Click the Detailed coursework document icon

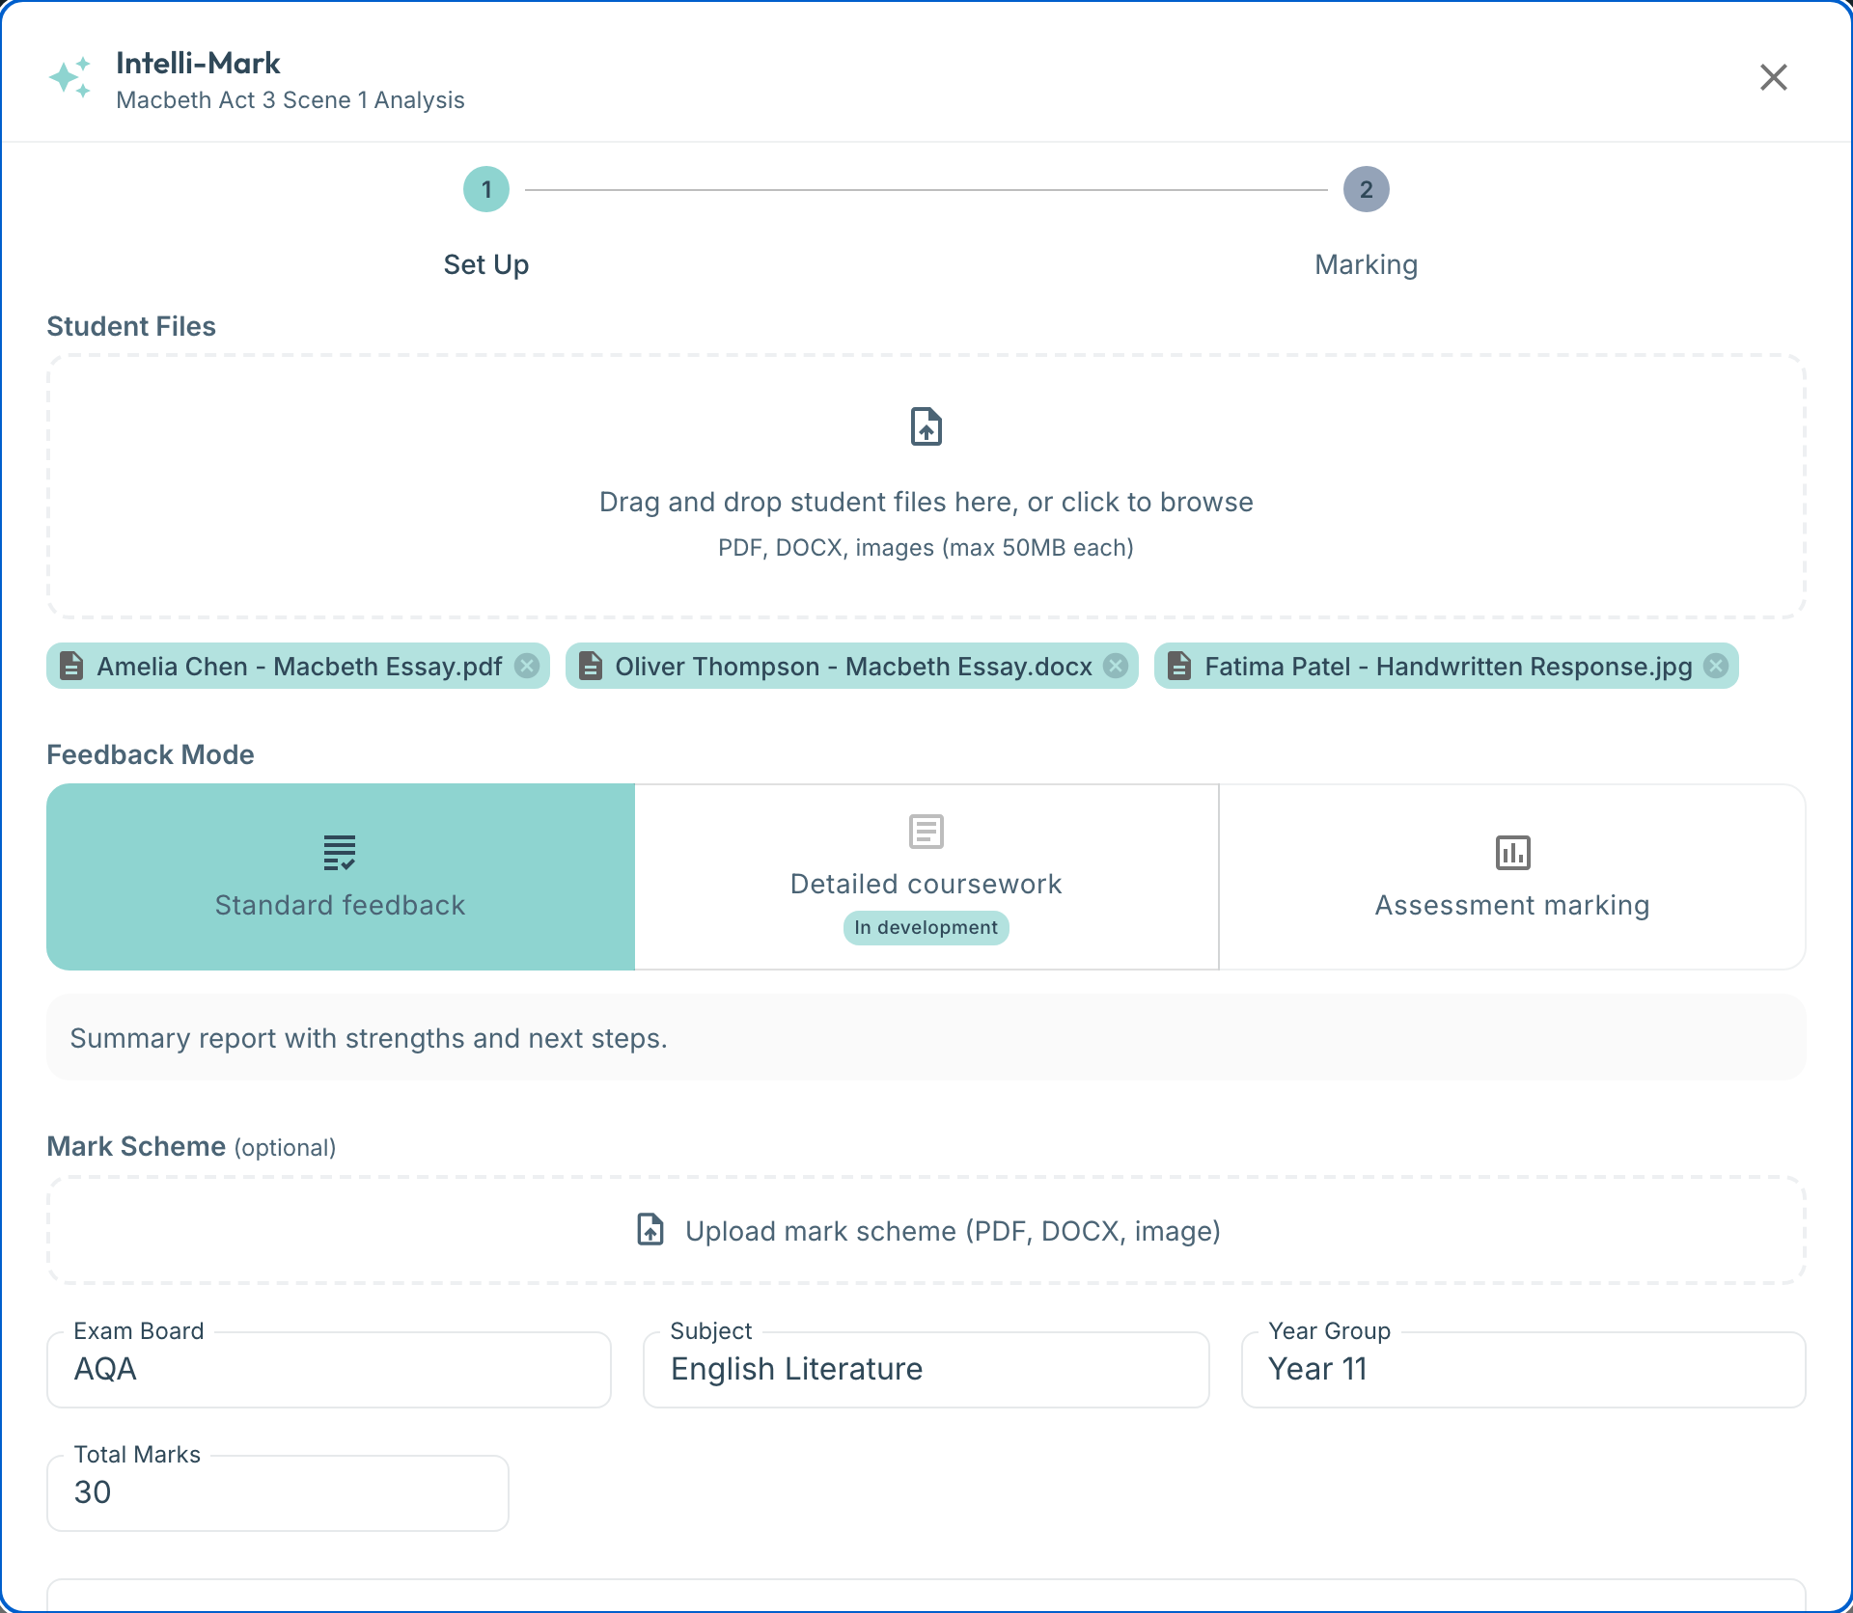pos(926,832)
